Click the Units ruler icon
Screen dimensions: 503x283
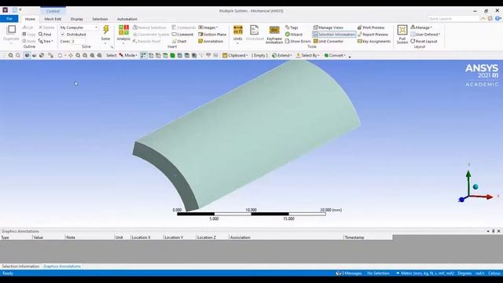point(237,30)
